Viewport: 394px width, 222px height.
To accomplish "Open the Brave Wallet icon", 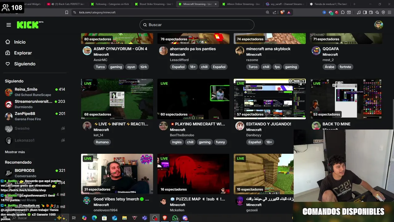I will point(371,12).
